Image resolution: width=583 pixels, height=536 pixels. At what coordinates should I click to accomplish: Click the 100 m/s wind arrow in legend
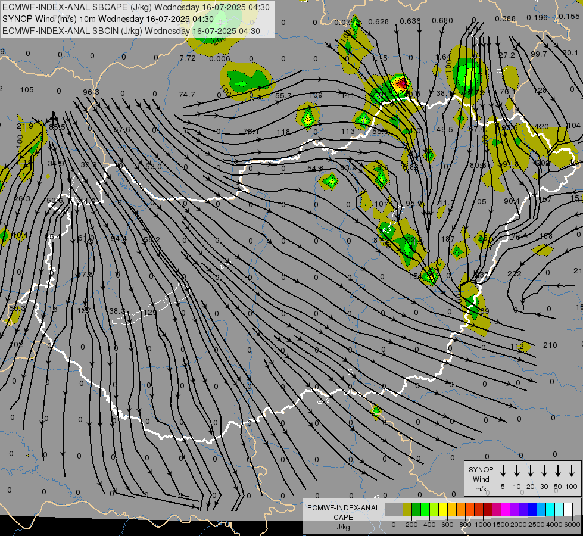pos(572,471)
